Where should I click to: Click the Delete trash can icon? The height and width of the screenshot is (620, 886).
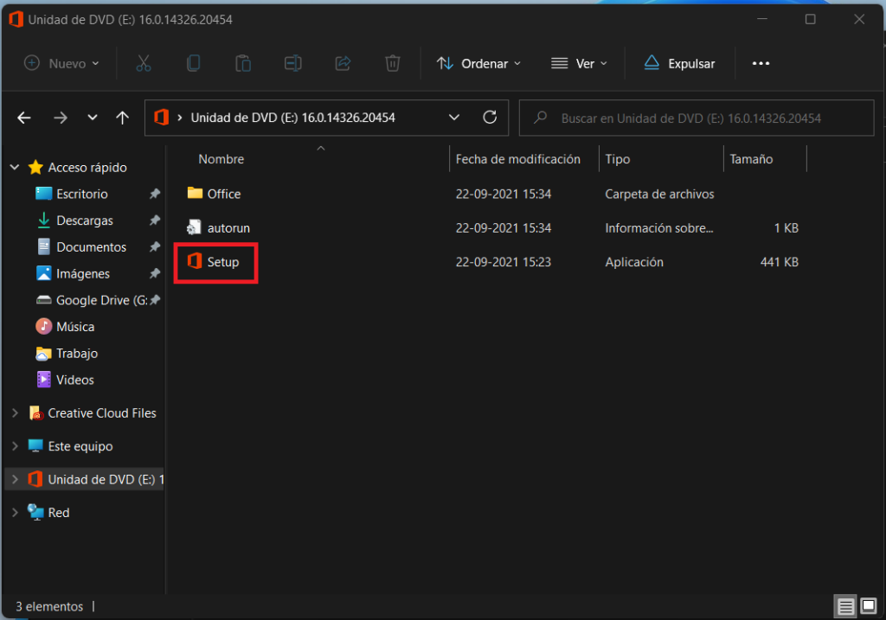coord(393,63)
